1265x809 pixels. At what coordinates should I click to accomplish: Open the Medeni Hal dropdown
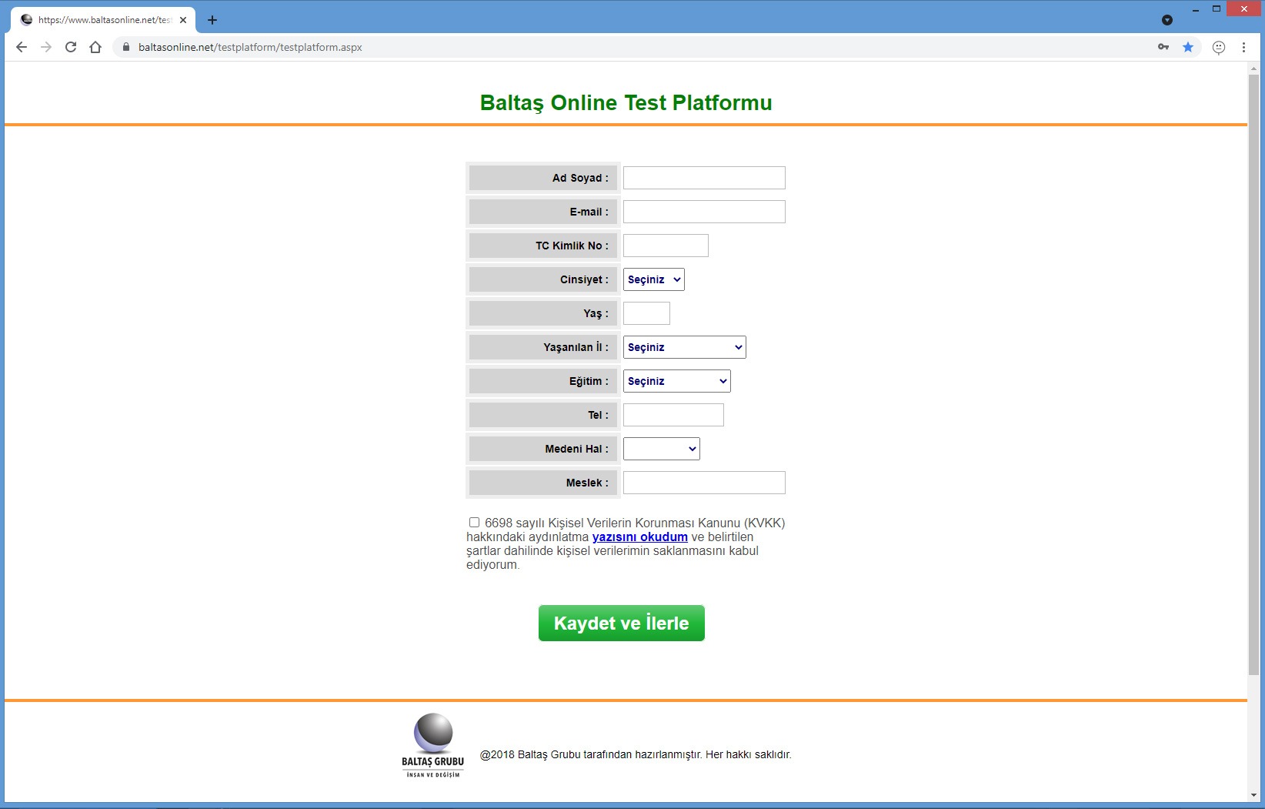pos(661,449)
